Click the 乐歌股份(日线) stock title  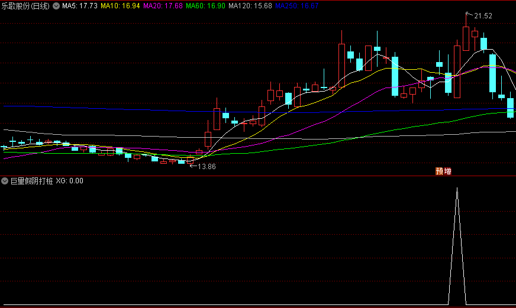[x=25, y=6]
